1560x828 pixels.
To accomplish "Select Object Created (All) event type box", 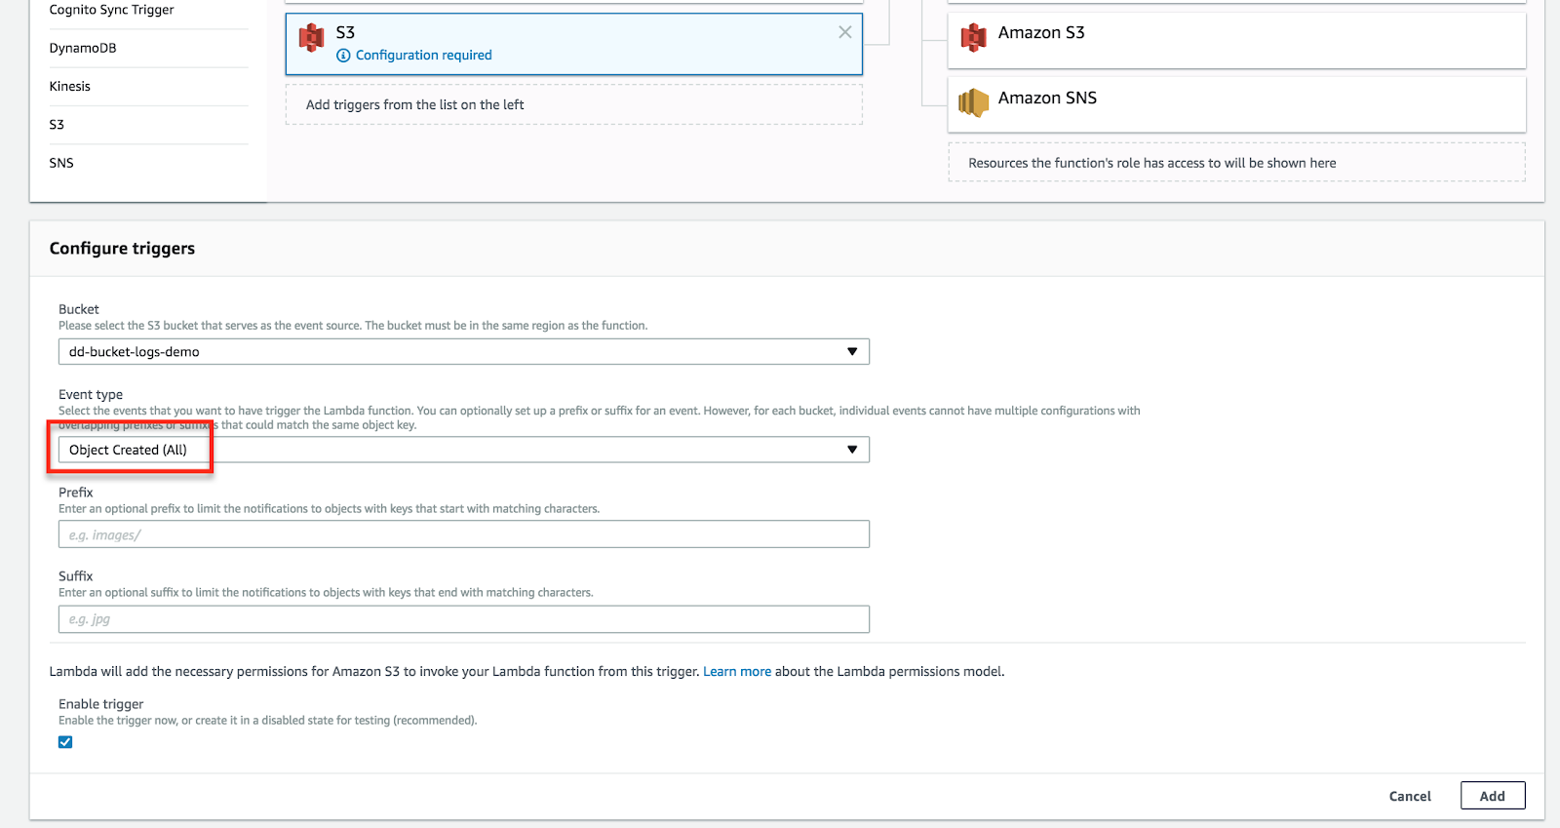I will [129, 450].
